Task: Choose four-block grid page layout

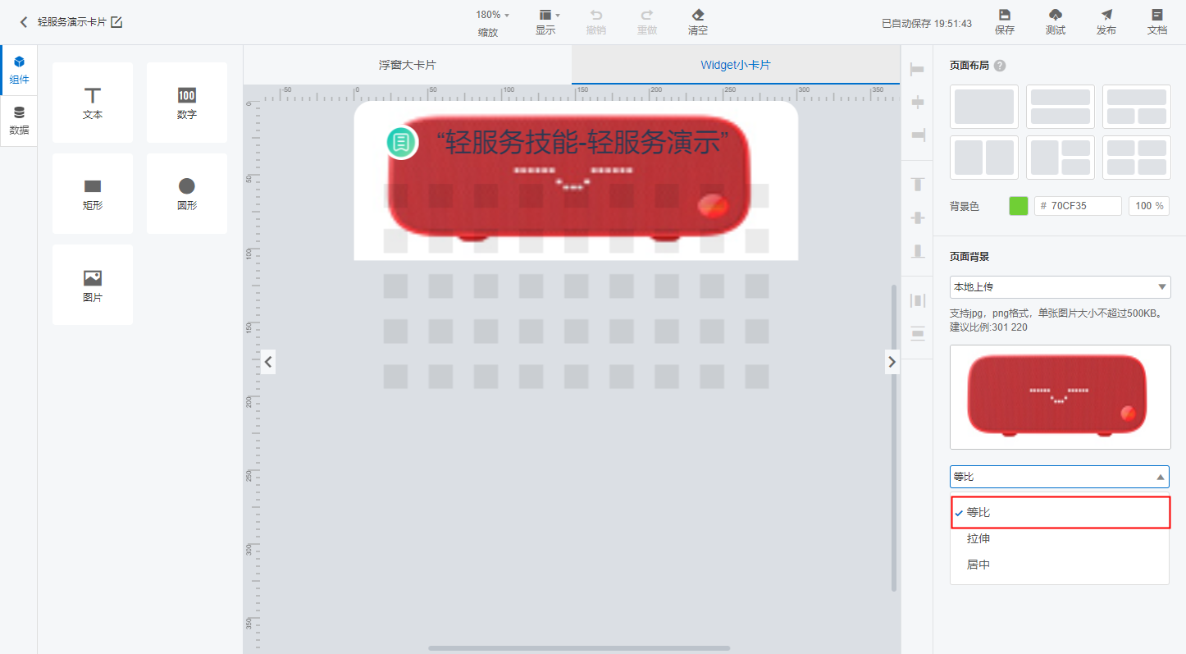Action: [1137, 158]
